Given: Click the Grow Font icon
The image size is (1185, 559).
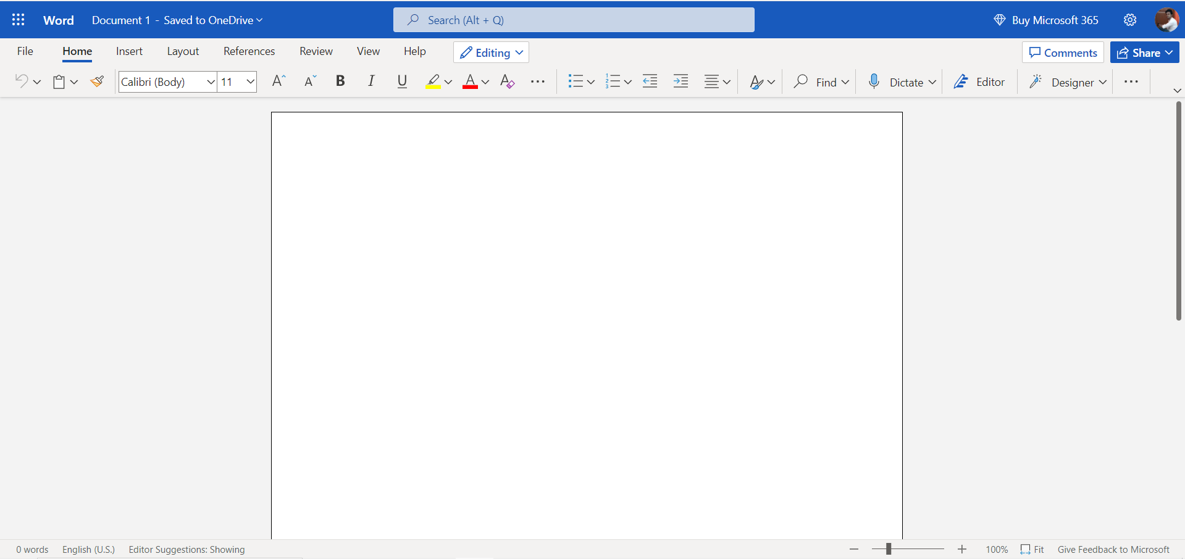Looking at the screenshot, I should tap(278, 82).
